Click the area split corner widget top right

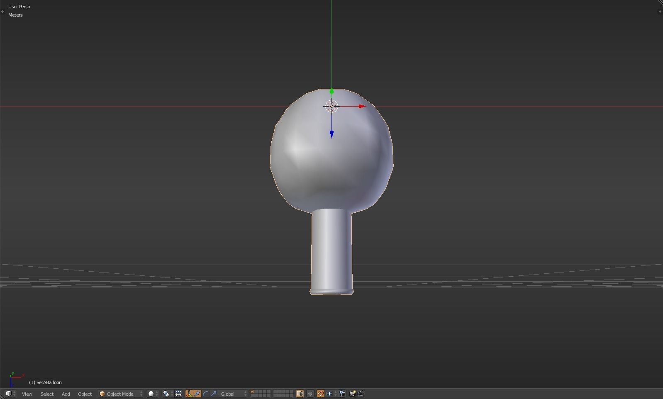[660, 2]
